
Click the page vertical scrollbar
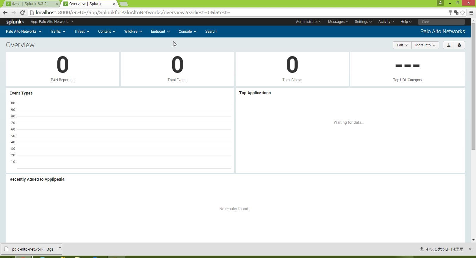coord(473,86)
